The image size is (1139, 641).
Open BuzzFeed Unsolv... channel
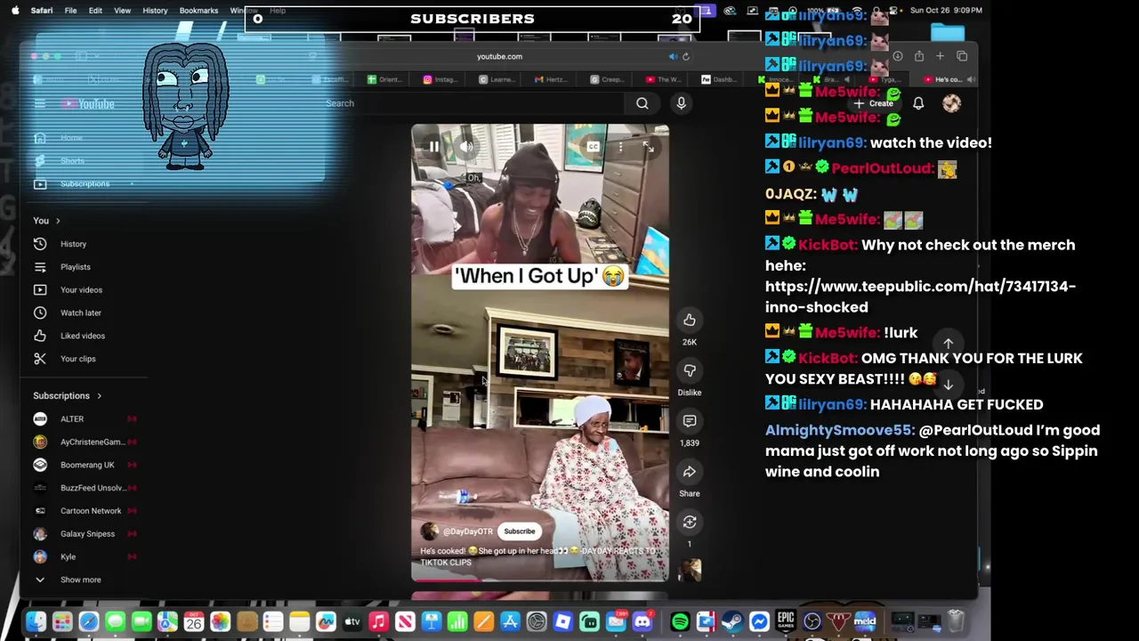point(93,488)
